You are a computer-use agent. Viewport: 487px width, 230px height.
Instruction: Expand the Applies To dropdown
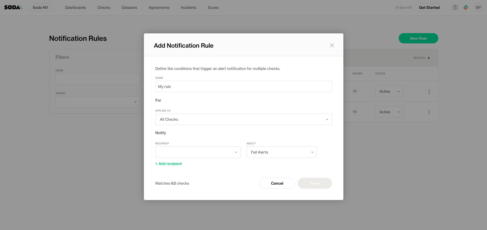pos(243,119)
